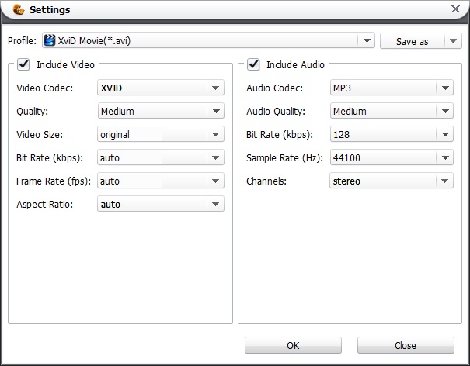Click the Channels: label
Screen dimensions: 470x366
pyautogui.click(x=266, y=181)
